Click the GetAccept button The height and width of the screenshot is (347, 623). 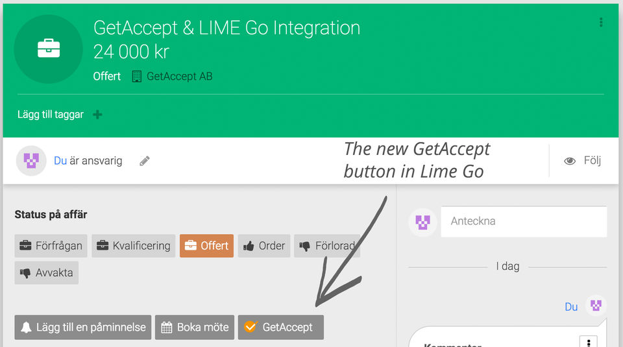tap(280, 327)
